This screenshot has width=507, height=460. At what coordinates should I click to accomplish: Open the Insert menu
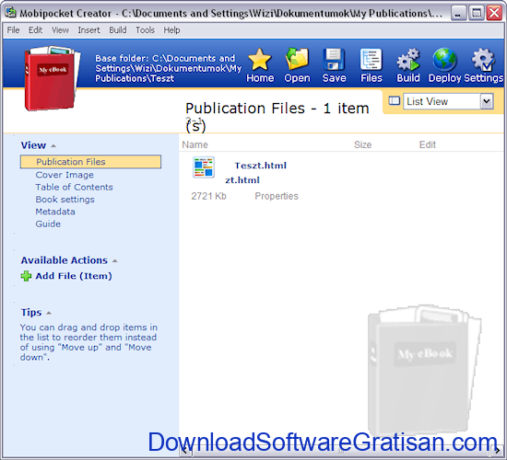(x=88, y=30)
